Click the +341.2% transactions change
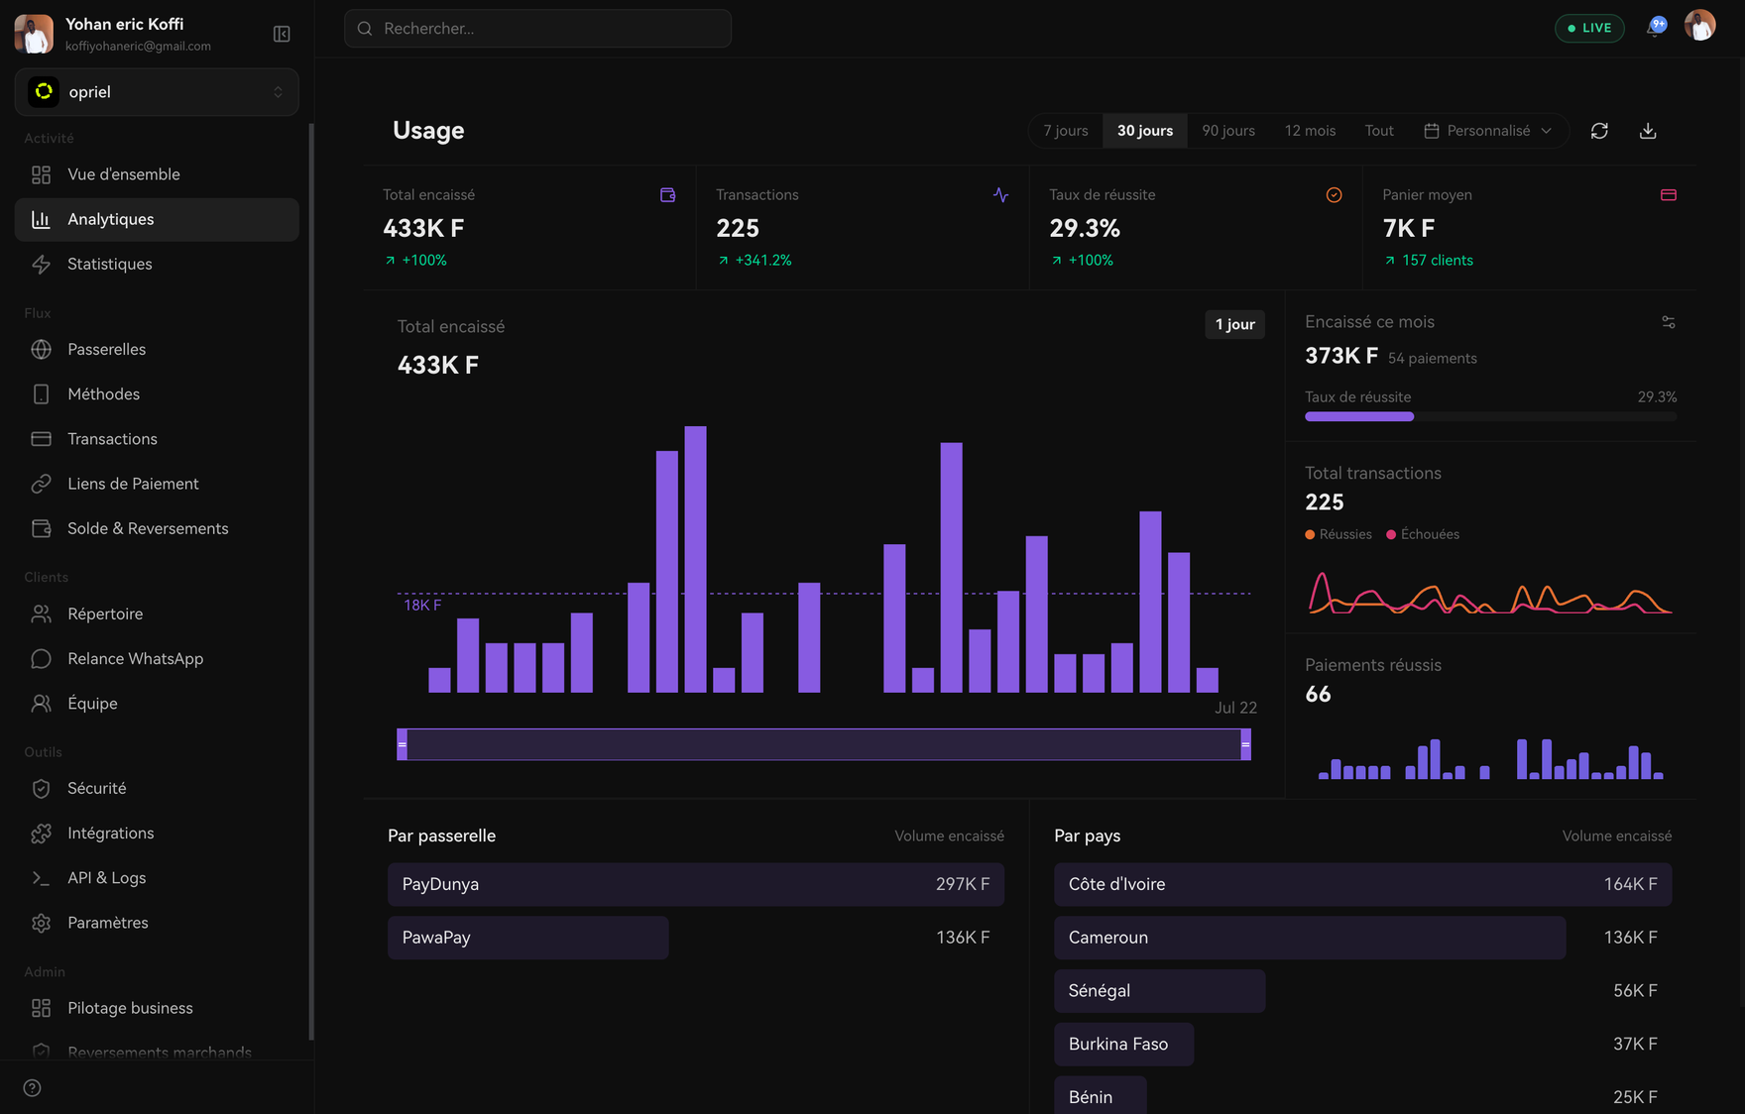Screen dimensions: 1745x1114 (763, 261)
